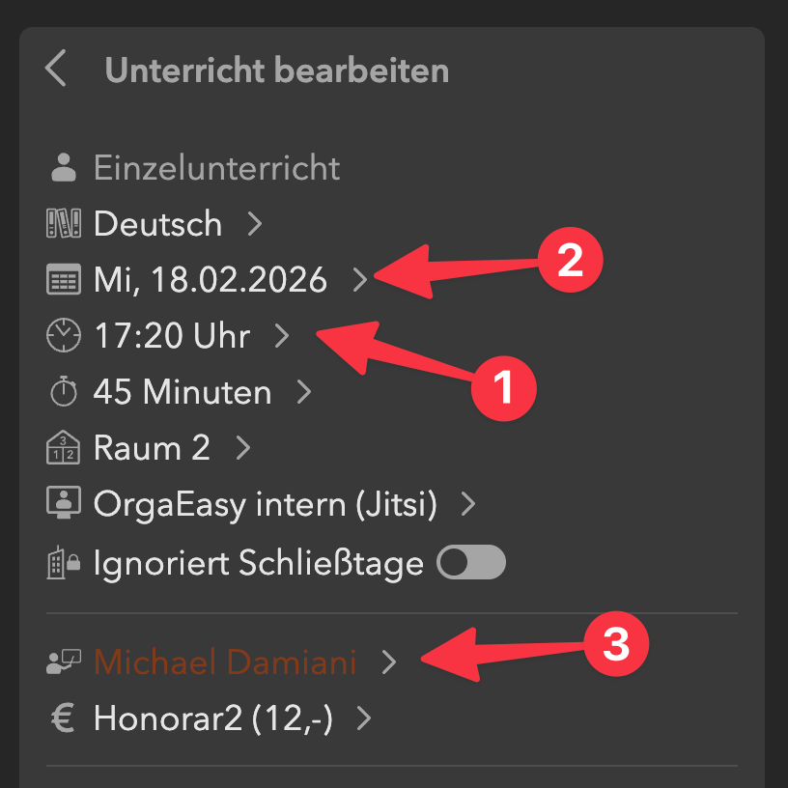This screenshot has height=788, width=788.
Task: Open the Honorar2 (12,-) chevron
Action: (364, 719)
